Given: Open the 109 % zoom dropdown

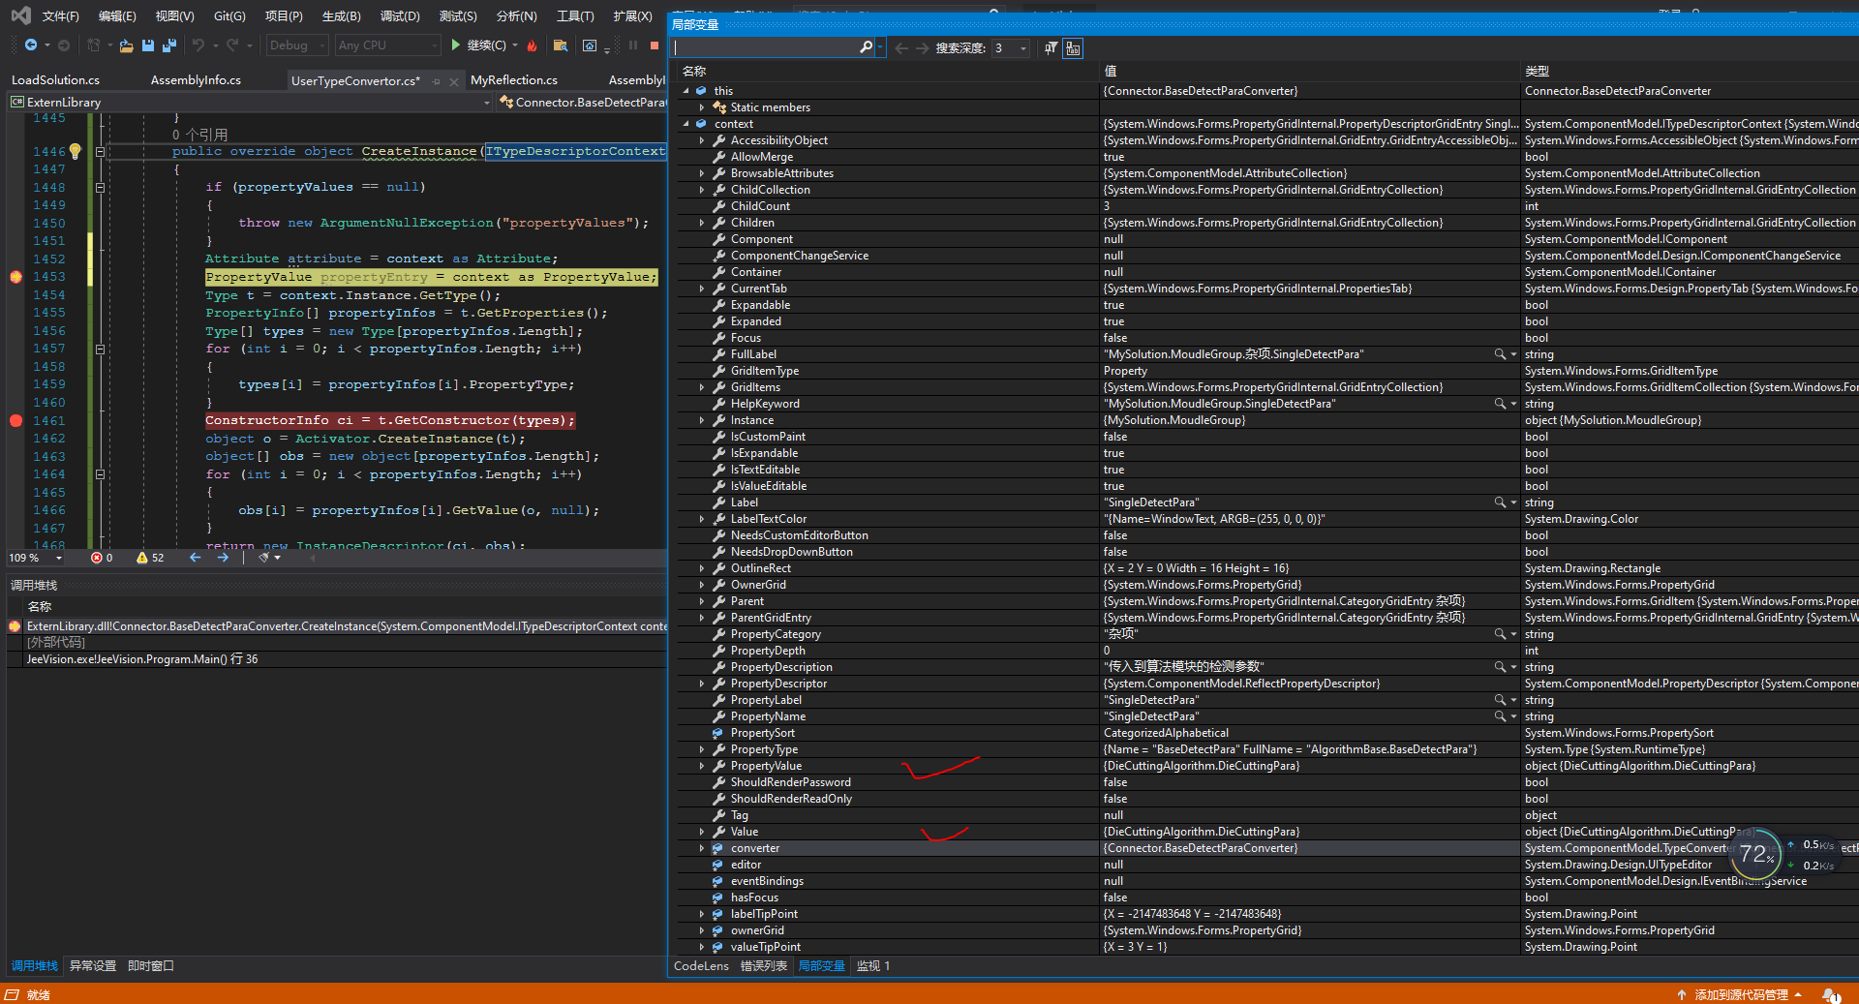Looking at the screenshot, I should pos(59,558).
